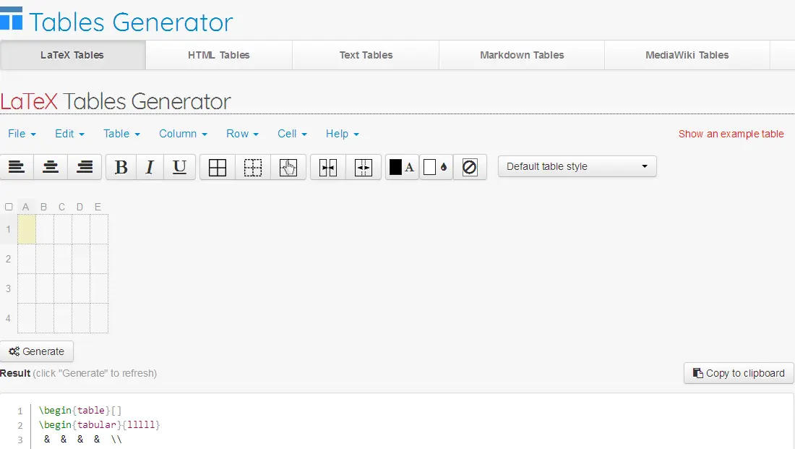Toggle underline formatting button

coord(179,167)
